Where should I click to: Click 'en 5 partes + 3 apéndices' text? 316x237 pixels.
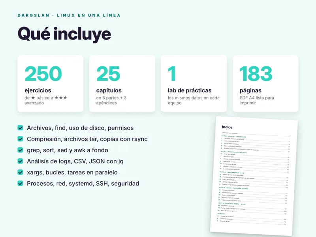(111, 100)
